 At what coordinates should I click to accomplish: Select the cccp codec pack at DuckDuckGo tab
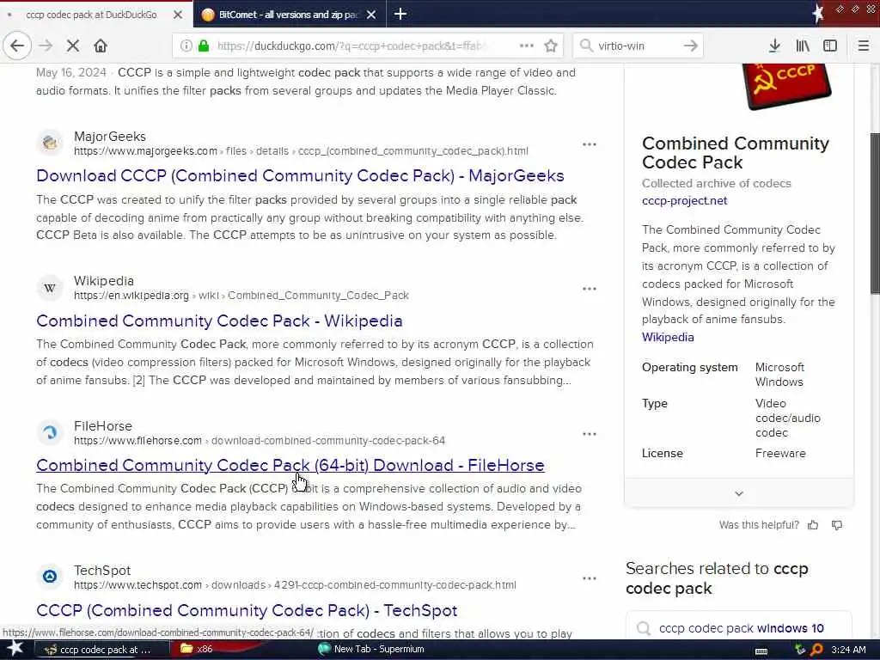point(91,15)
